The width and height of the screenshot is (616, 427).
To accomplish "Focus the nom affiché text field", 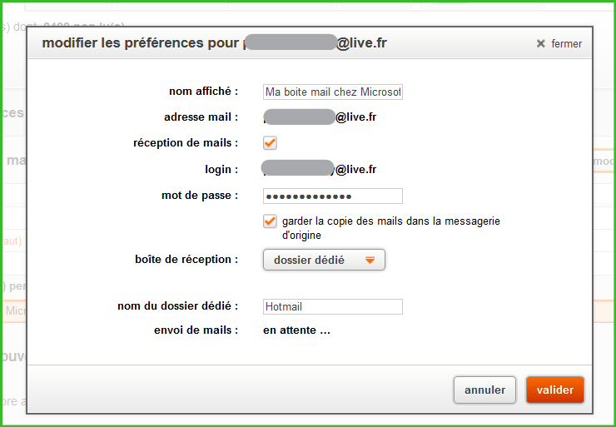I will pos(332,92).
